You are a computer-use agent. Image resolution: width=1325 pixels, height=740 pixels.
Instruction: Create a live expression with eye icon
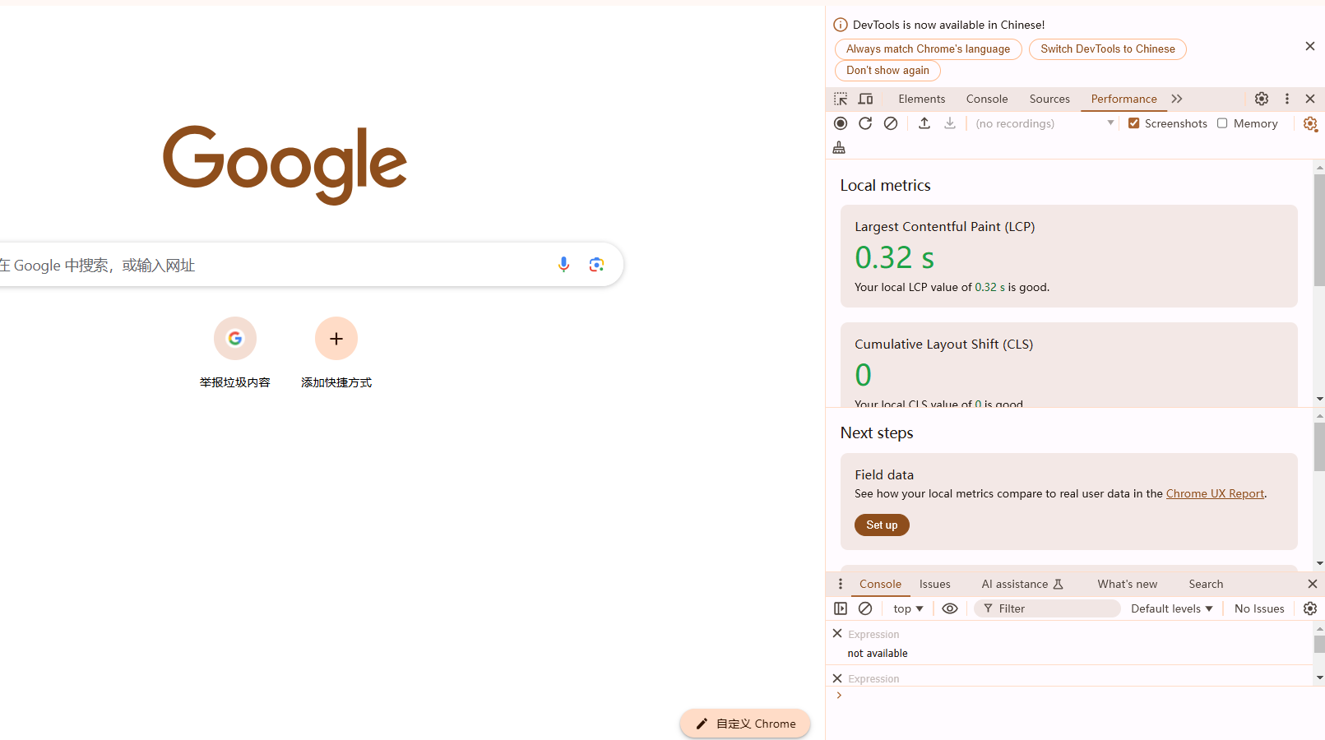tap(950, 608)
